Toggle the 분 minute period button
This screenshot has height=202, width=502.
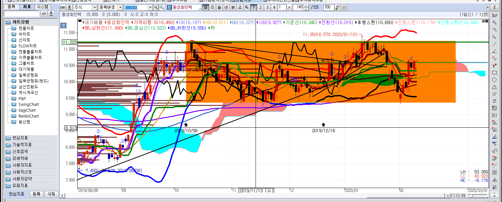coord(233,7)
